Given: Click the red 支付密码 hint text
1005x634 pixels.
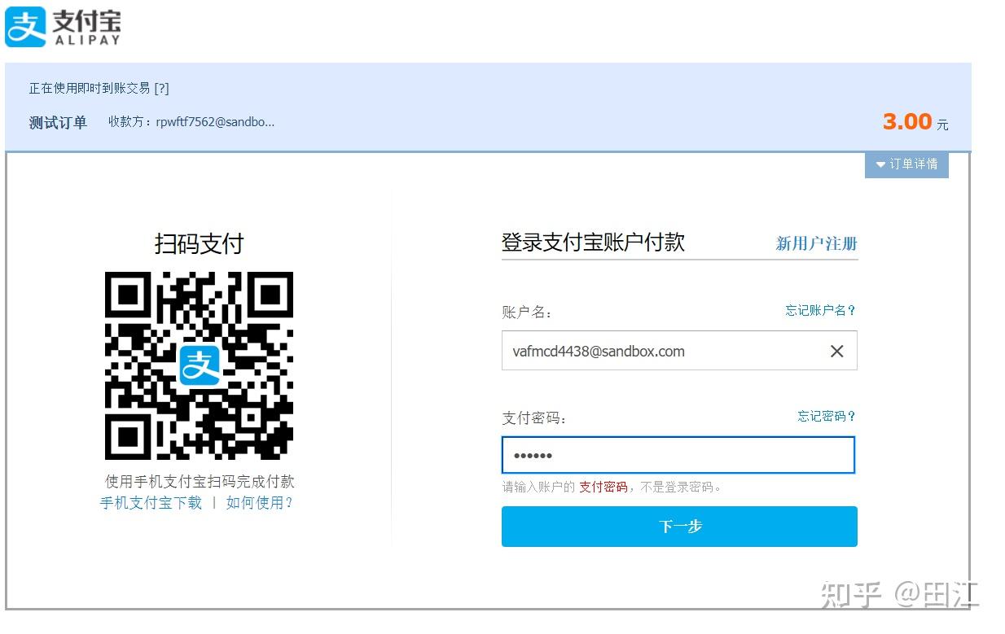Looking at the screenshot, I should 603,487.
